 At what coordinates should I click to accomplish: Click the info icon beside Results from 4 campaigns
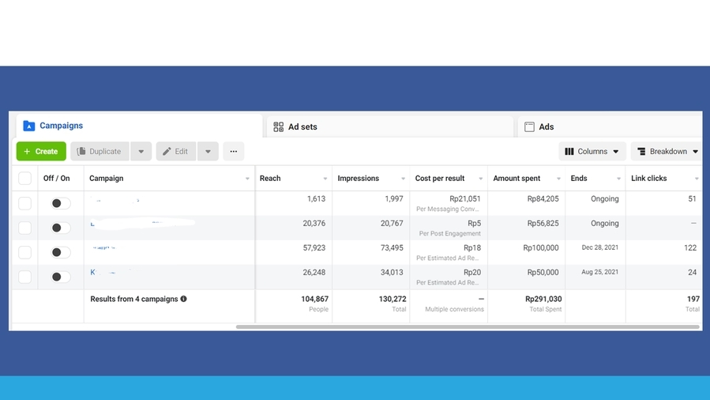tap(183, 299)
